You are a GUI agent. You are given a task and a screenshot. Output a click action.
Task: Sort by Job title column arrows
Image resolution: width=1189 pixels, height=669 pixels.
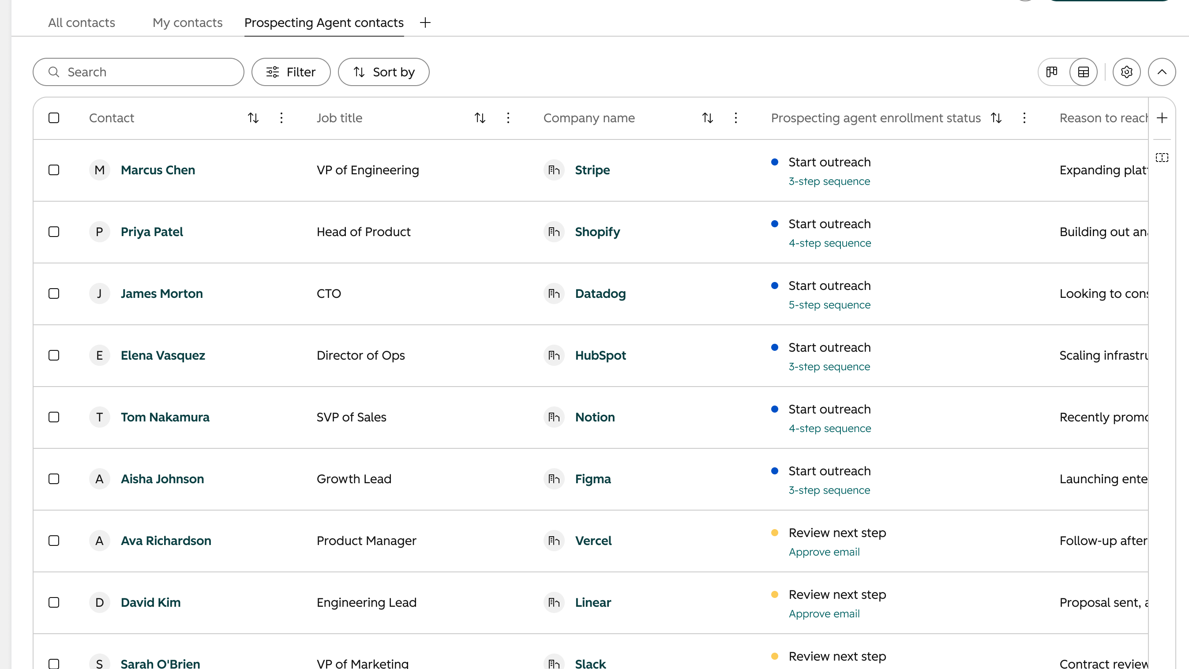pos(480,118)
